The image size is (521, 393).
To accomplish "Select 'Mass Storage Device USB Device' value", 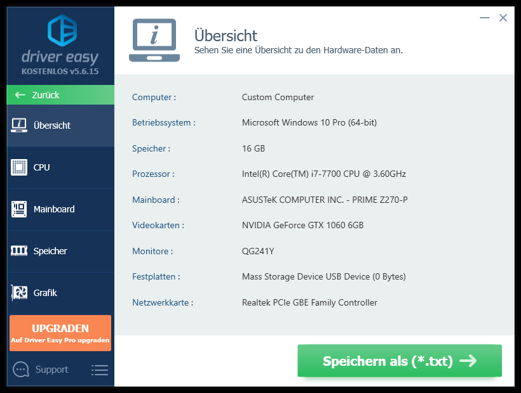I will click(323, 277).
